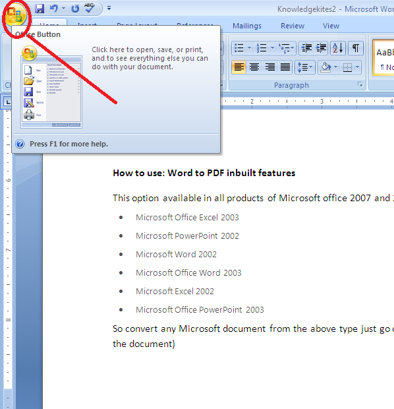Sort the selected text A to Z
Image resolution: width=394 pixels, height=409 pixels.
click(x=338, y=48)
